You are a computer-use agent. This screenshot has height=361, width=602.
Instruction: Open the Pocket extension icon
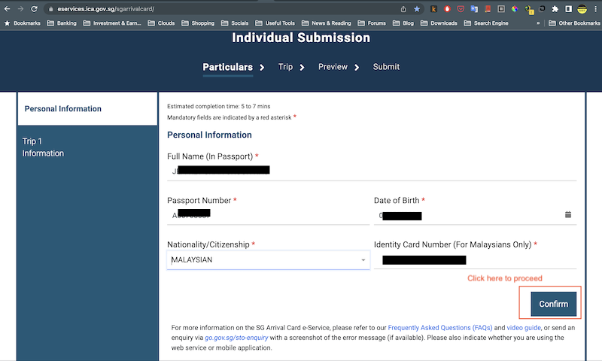click(461, 9)
